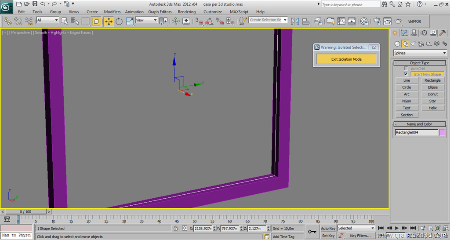The height and width of the screenshot is (240, 450).
Task: Expand the Splines category dropdown
Action: (x=420, y=53)
